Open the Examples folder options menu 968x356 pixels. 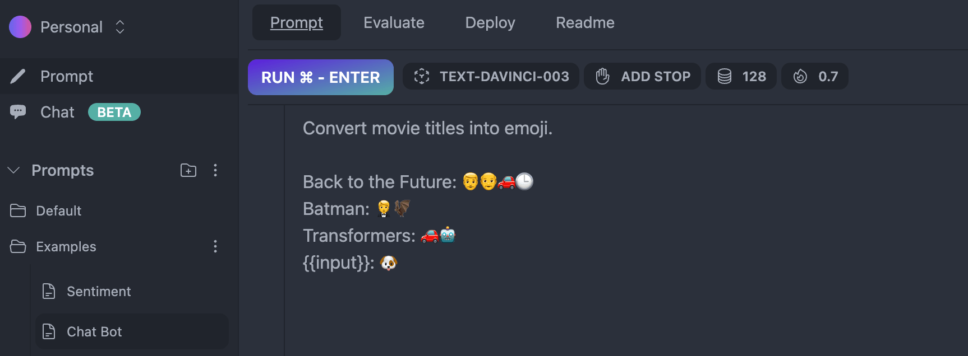tap(215, 246)
